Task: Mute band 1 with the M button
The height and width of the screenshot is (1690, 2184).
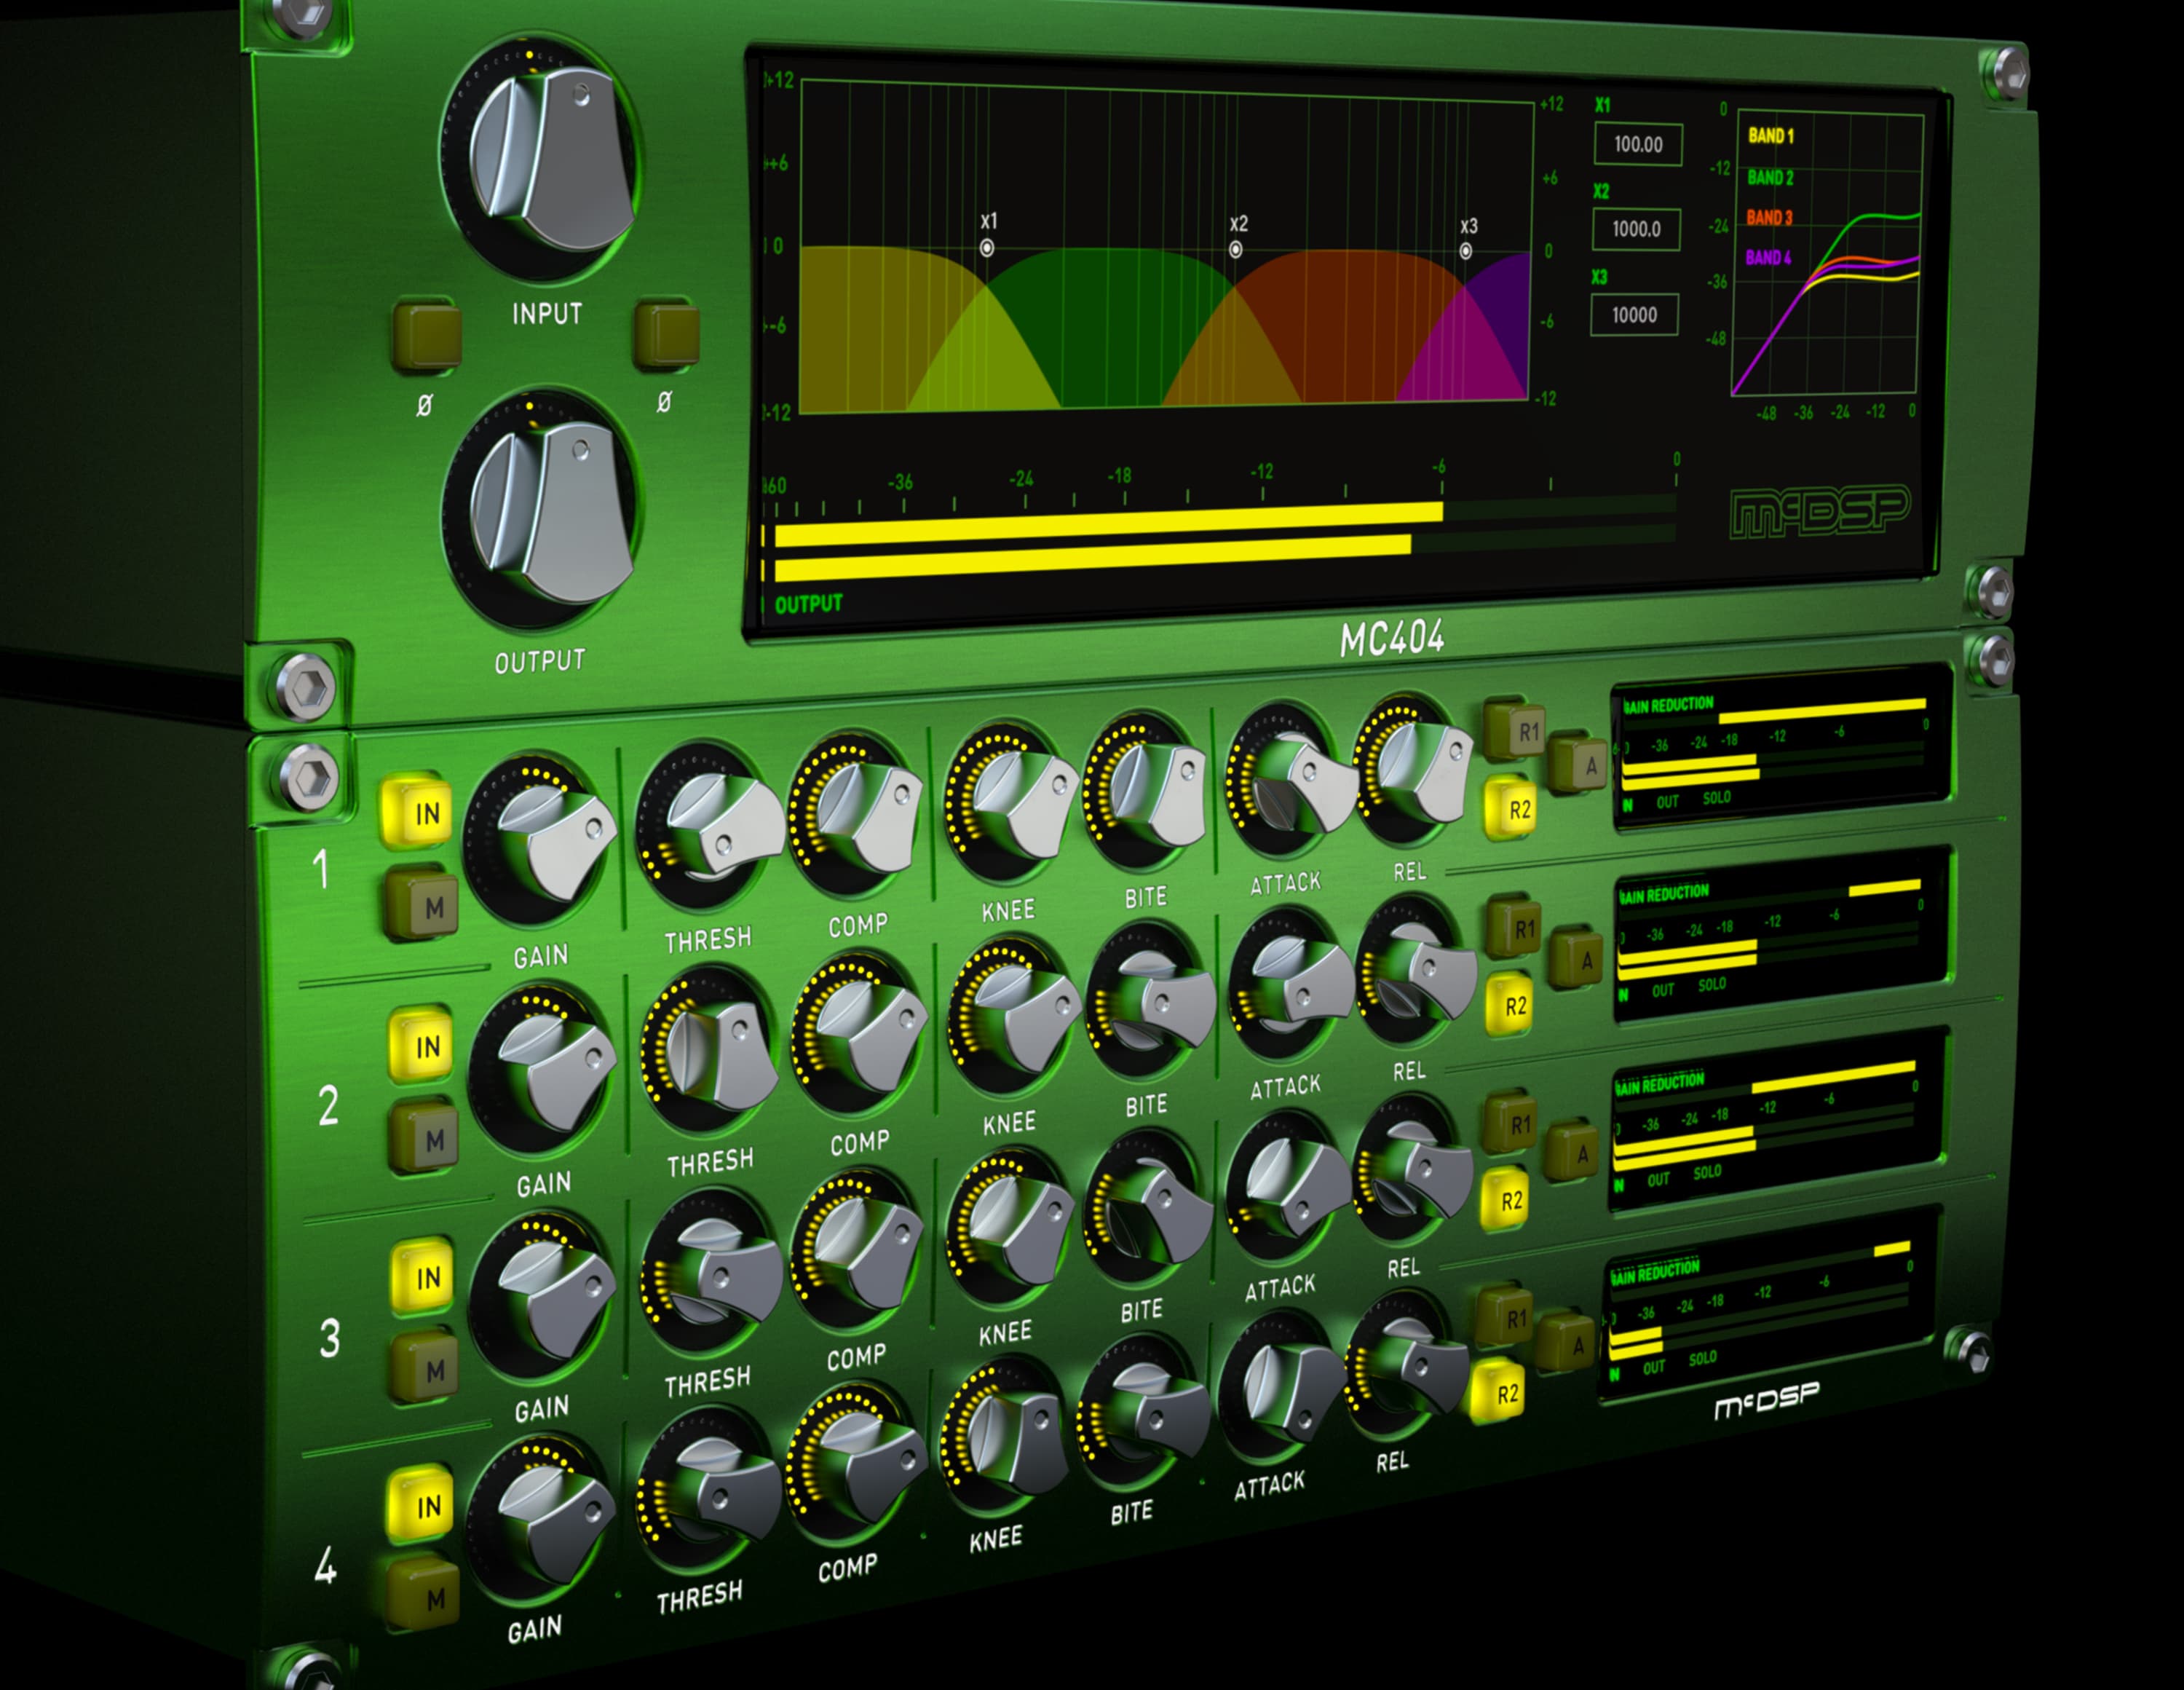Action: pos(423,906)
